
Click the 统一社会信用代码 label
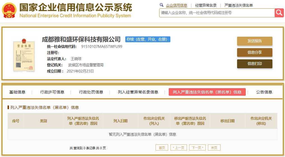point(62,47)
